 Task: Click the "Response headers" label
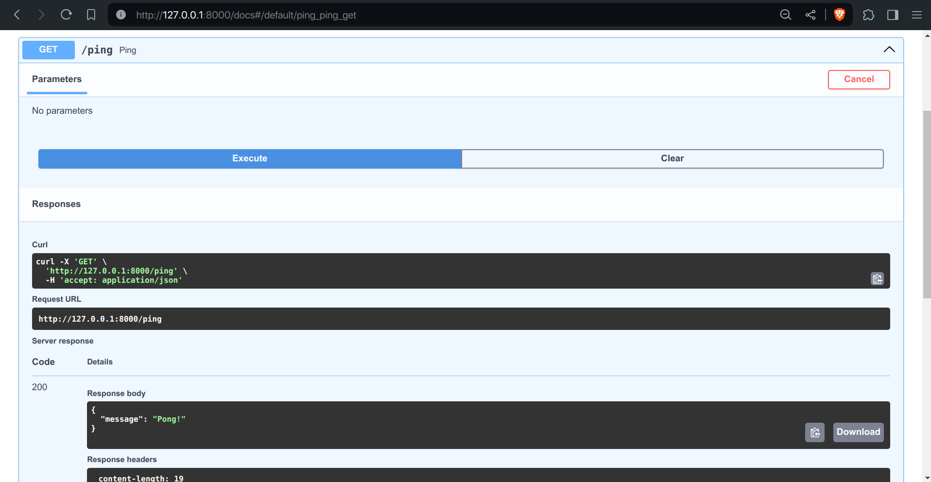(x=122, y=460)
